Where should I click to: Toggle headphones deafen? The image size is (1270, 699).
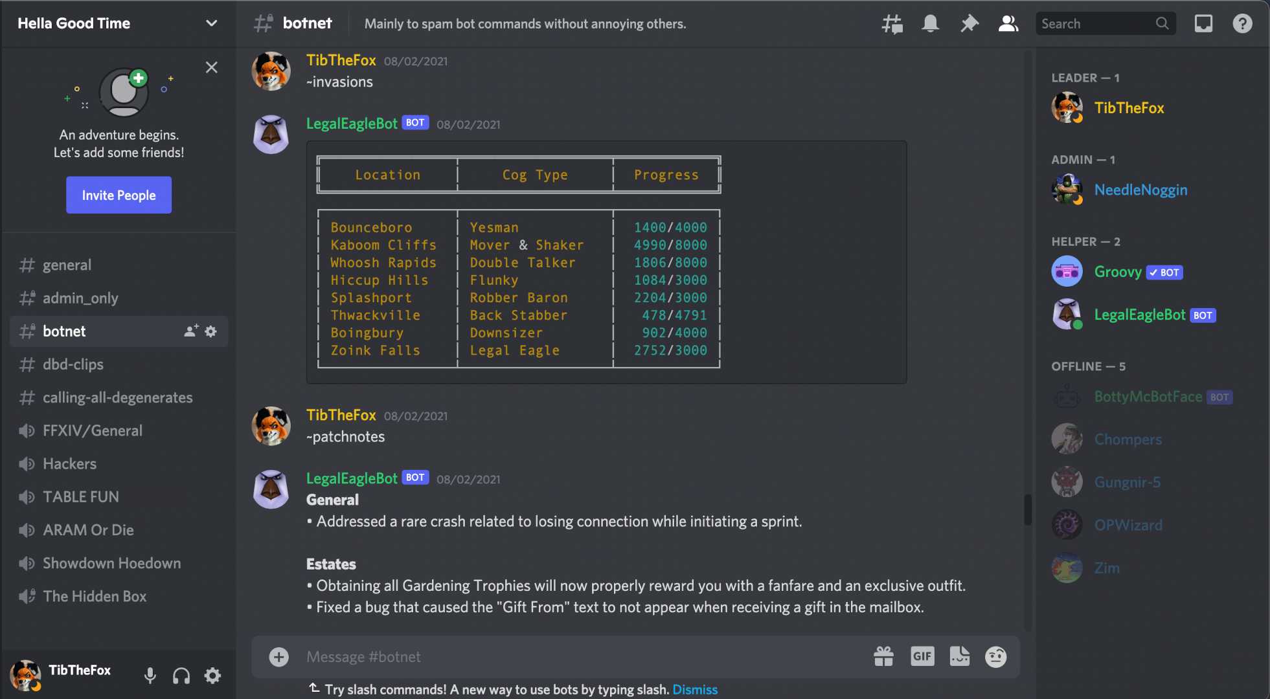tap(181, 676)
